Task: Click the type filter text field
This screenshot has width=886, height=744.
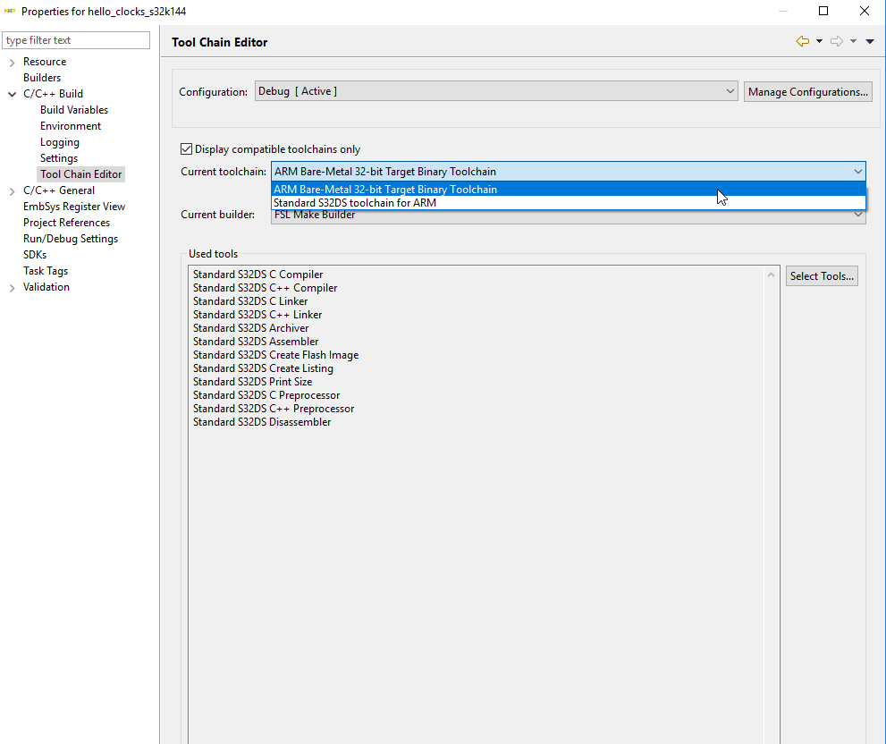Action: [x=76, y=40]
